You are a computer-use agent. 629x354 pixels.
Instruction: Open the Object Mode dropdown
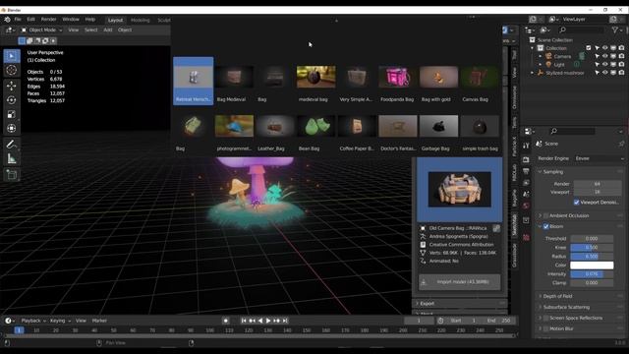click(x=41, y=29)
